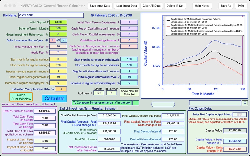The height and width of the screenshot is (156, 250).
Task: Select the positive Delta Investment Return field
Action: pyautogui.click(x=64, y=41)
